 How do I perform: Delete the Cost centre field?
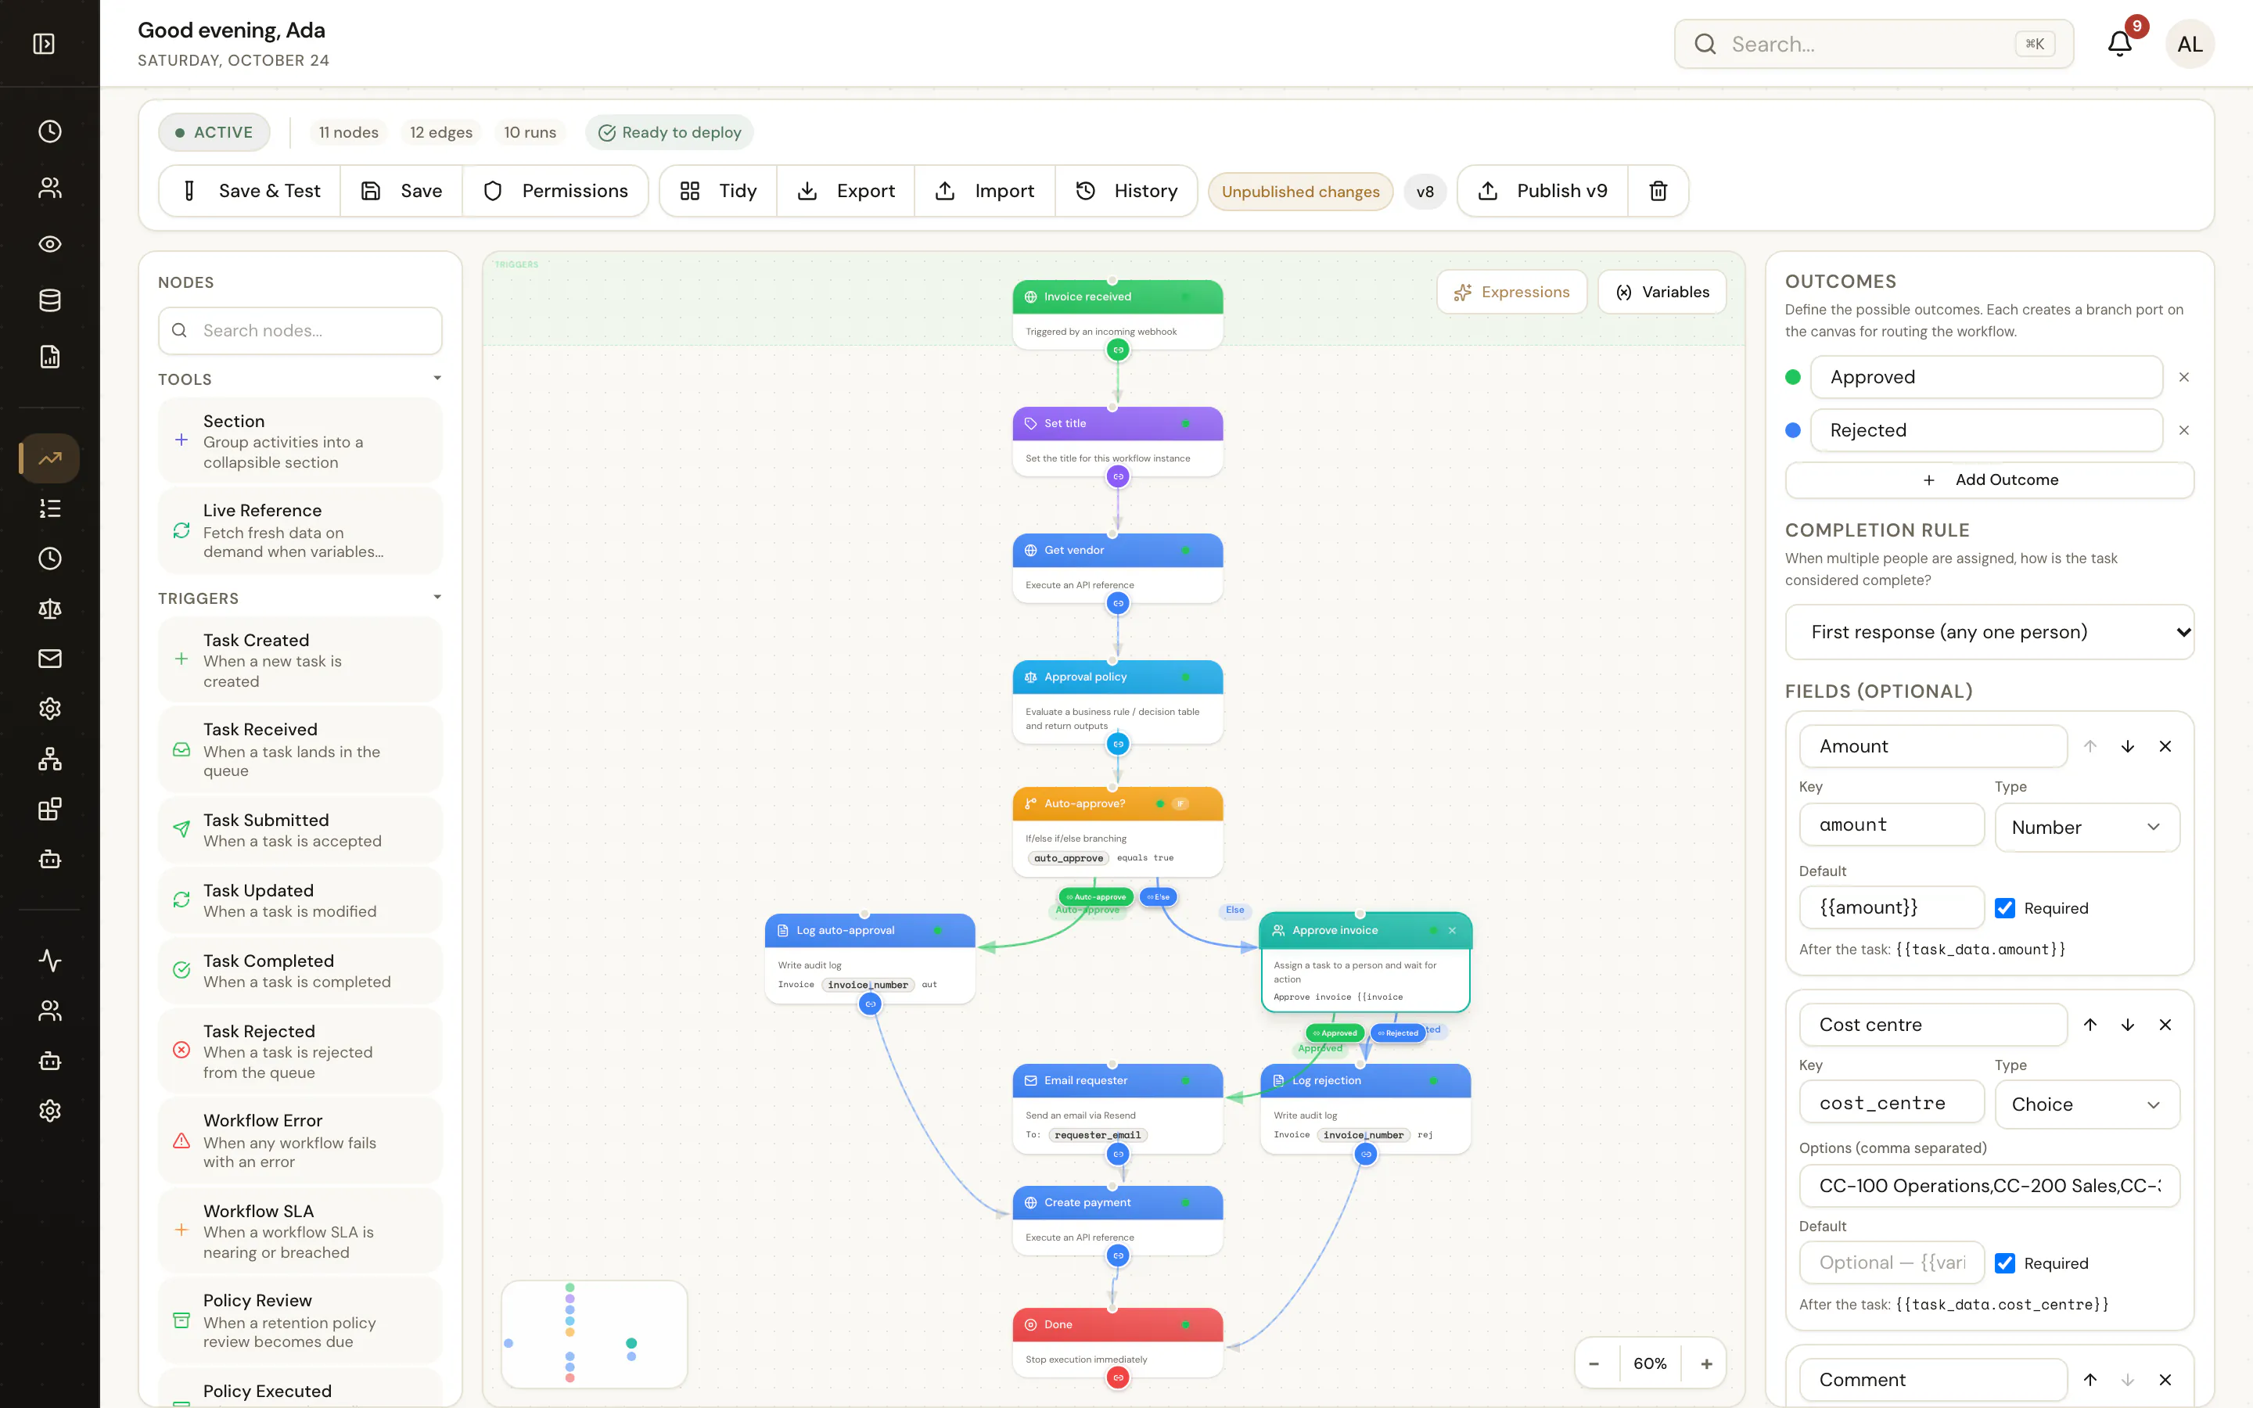[x=2165, y=1025]
